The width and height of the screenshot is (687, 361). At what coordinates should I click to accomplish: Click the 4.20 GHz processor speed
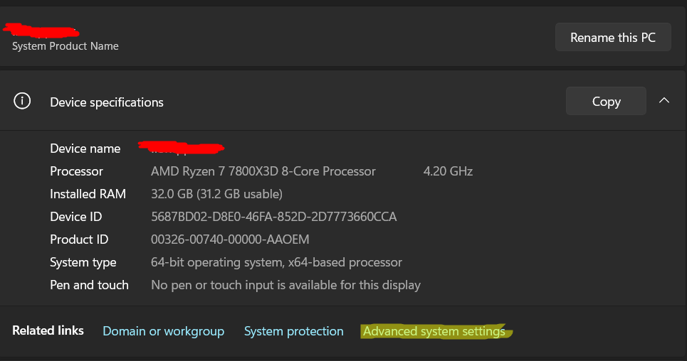(448, 171)
